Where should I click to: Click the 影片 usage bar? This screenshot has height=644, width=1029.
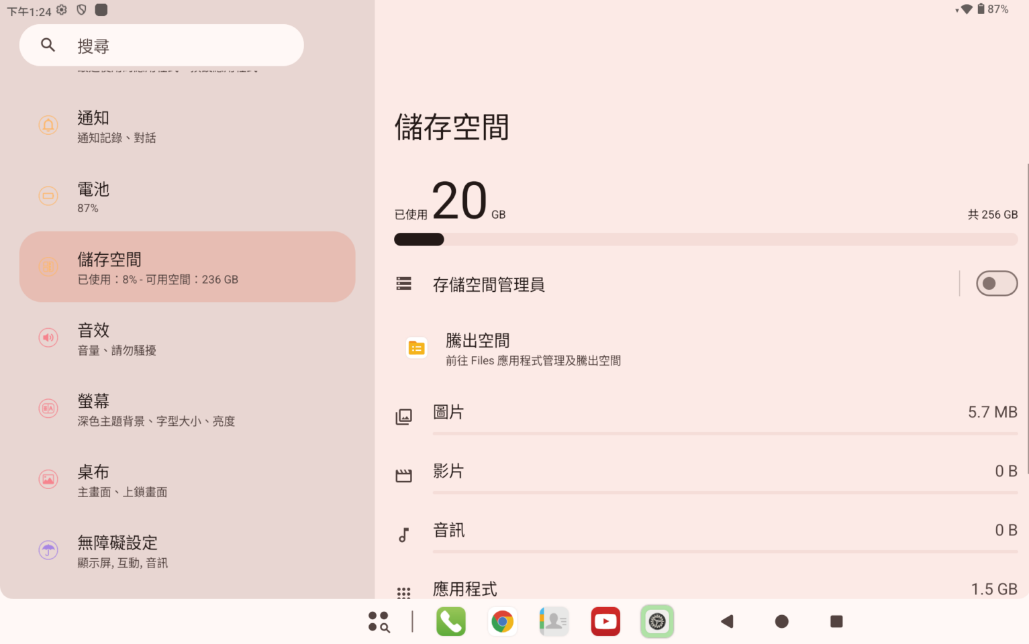[725, 493]
